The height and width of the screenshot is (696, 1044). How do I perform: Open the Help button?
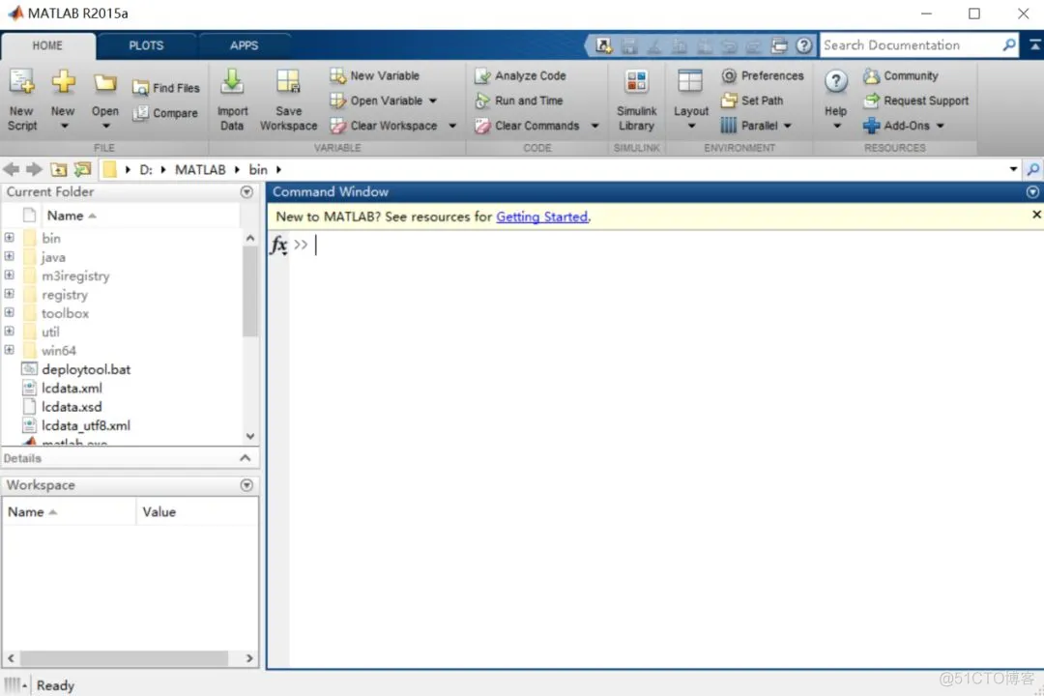pyautogui.click(x=835, y=100)
